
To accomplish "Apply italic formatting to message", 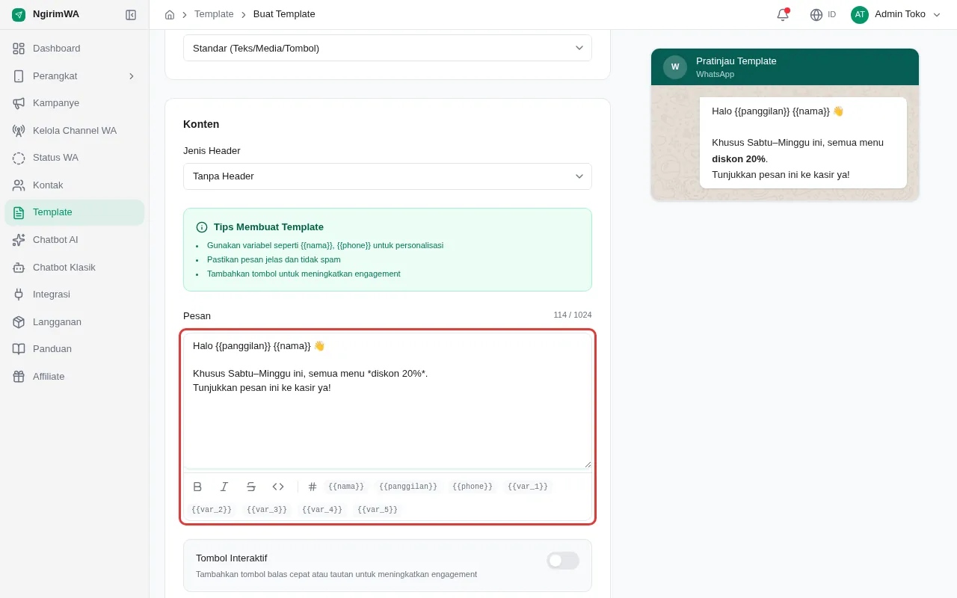I will coord(224,487).
